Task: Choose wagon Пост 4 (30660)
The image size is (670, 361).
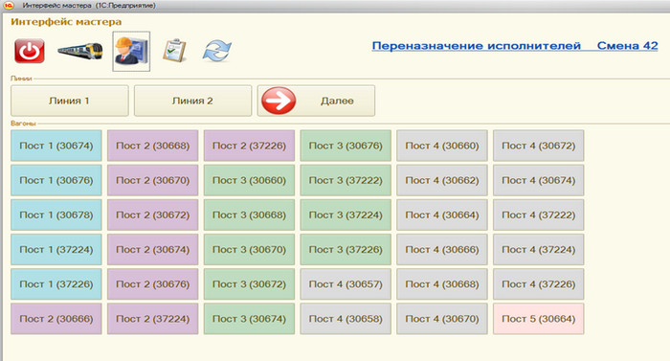Action: 442,146
